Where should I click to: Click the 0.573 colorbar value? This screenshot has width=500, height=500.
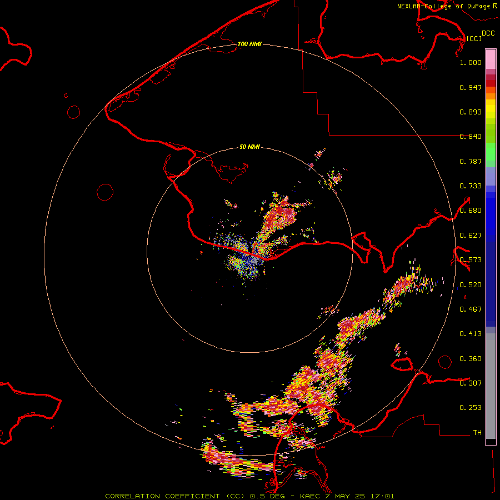tap(471, 260)
